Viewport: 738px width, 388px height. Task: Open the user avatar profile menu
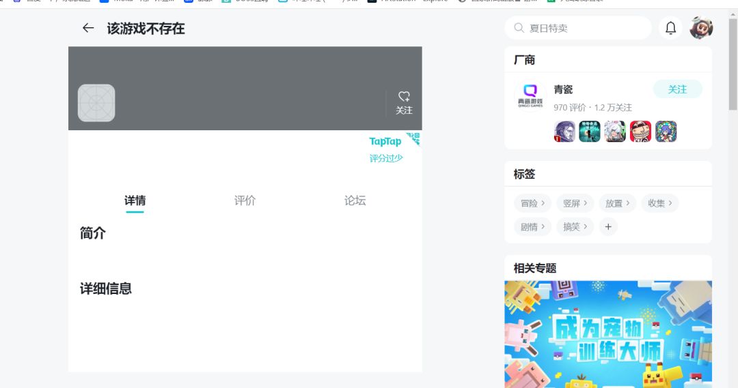[701, 28]
